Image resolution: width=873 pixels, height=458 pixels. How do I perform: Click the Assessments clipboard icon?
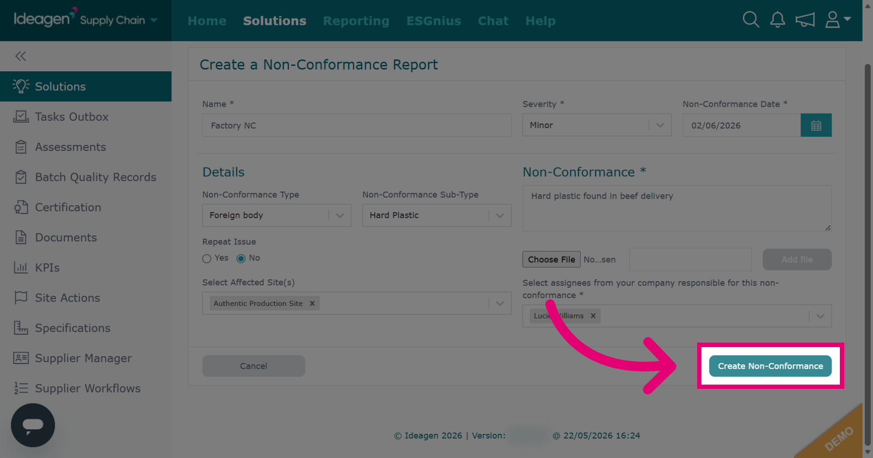[21, 147]
